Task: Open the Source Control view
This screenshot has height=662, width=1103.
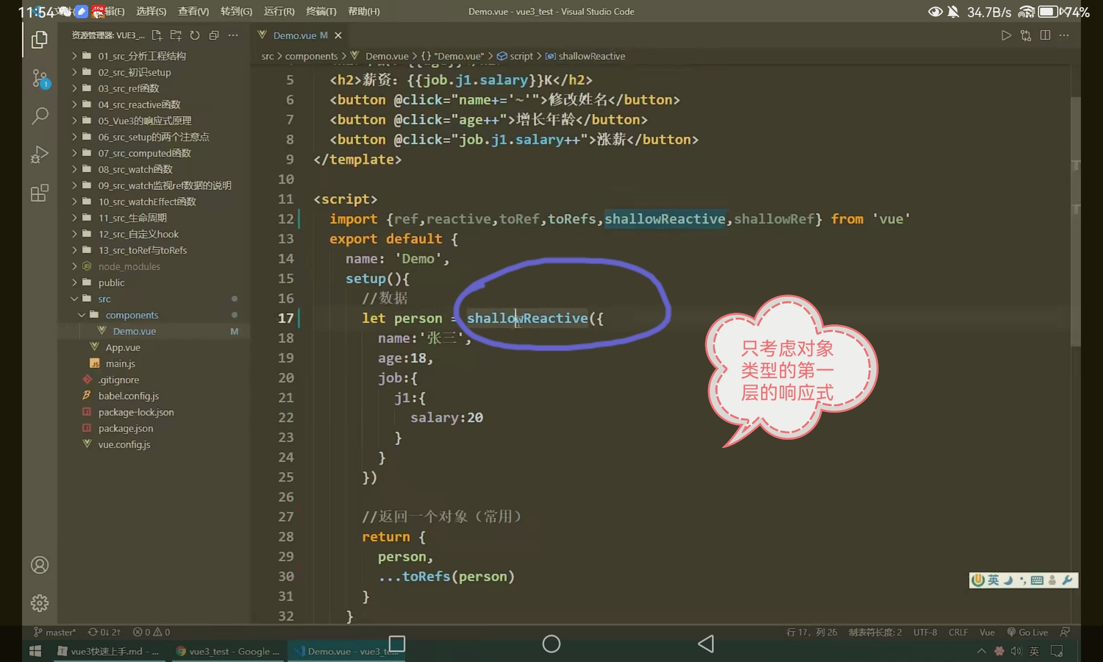Action: pos(39,78)
